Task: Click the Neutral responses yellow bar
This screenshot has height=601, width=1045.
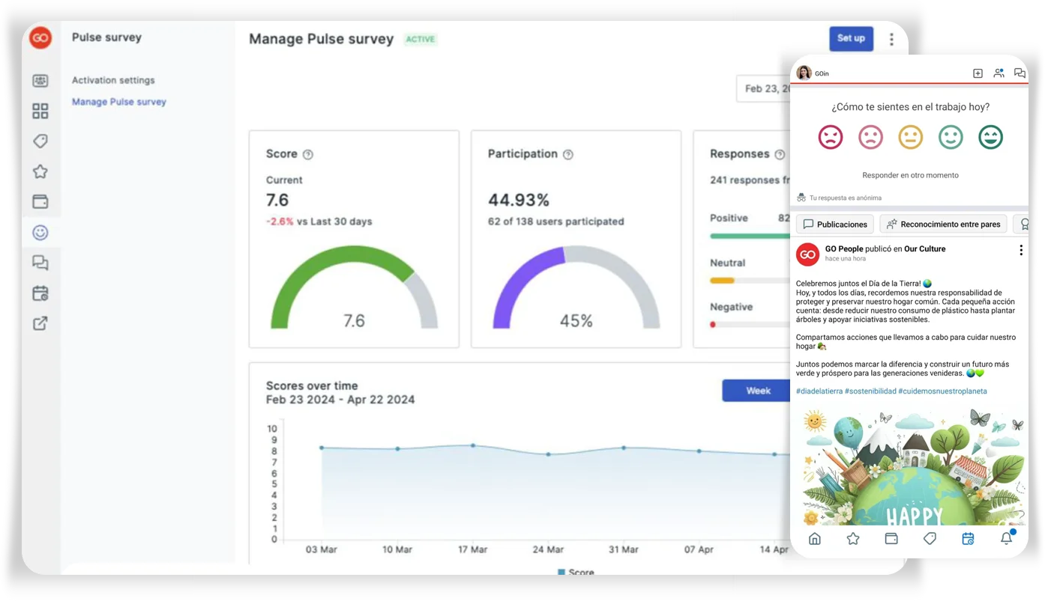Action: [722, 281]
